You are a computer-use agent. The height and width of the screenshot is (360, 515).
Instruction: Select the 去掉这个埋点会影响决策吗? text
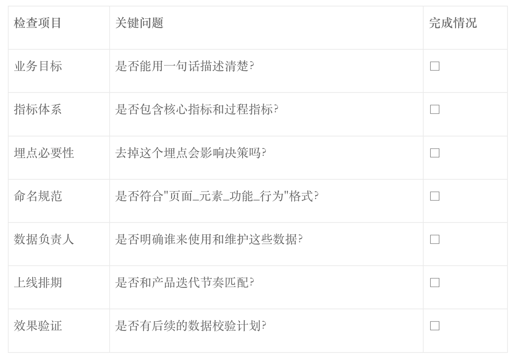tap(190, 153)
